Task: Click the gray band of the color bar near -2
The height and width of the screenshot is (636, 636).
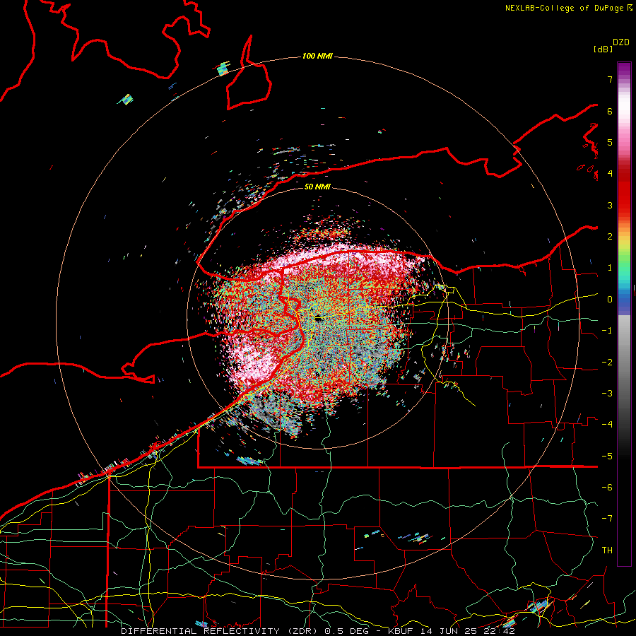Action: (x=624, y=363)
